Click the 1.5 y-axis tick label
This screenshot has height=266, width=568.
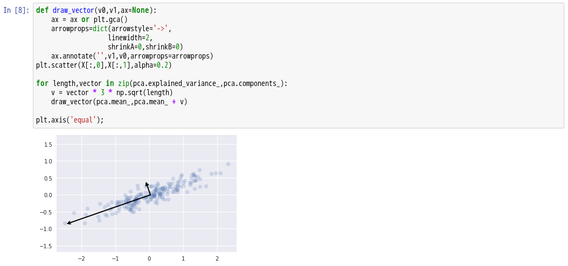[48, 145]
